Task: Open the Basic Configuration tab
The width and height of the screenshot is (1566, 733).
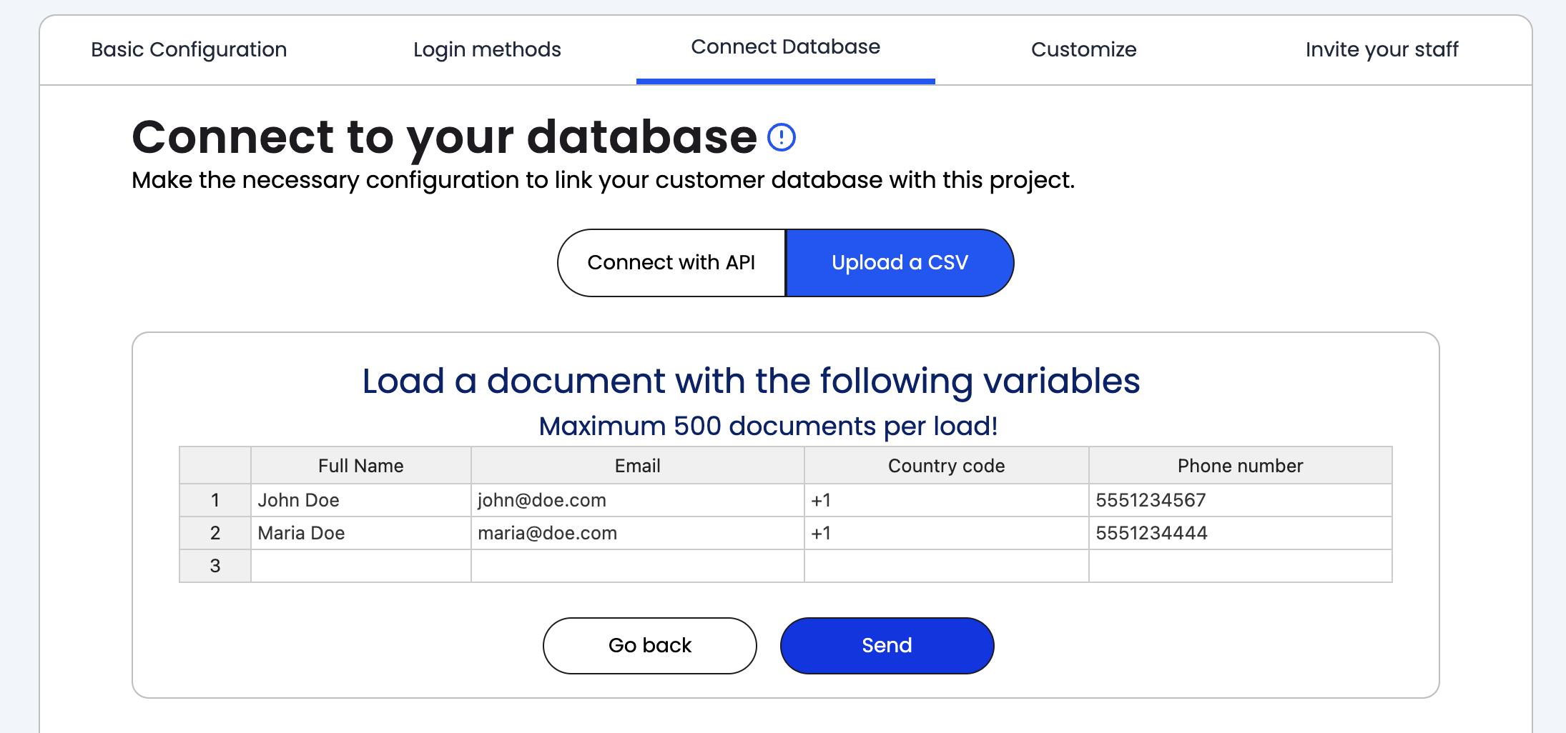Action: coord(189,49)
